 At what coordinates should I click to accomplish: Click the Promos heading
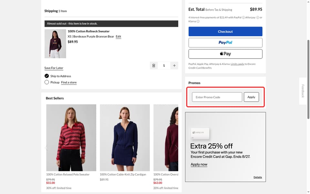point(194,83)
